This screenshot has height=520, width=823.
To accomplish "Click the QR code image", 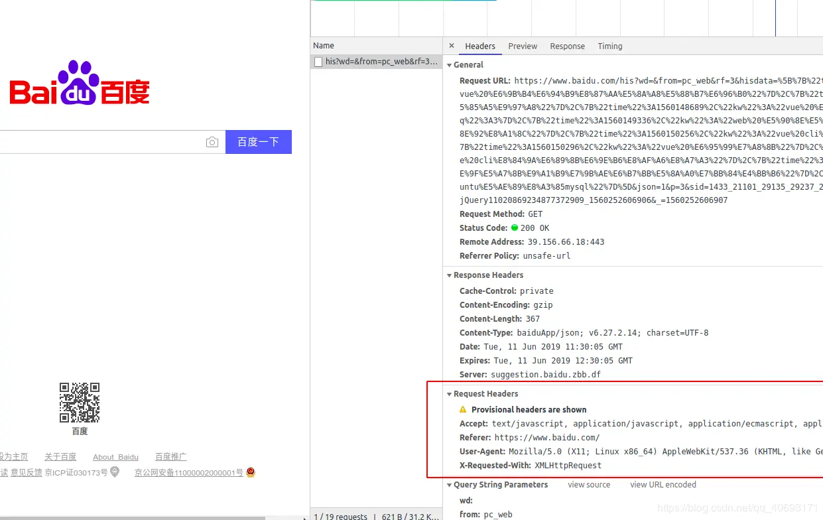I will [80, 403].
